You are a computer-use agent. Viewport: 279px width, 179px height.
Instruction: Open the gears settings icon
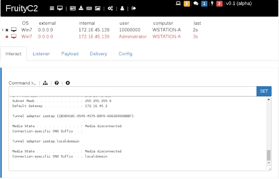[x=110, y=8]
